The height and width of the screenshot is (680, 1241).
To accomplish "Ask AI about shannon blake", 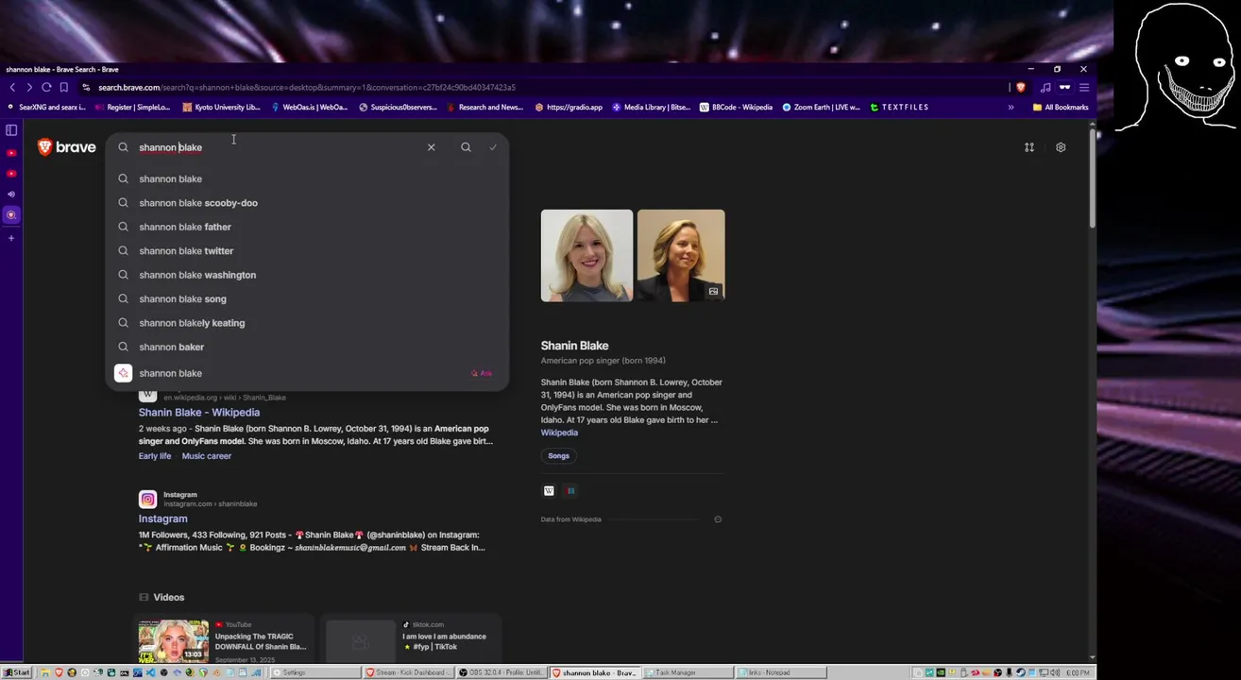I will (307, 373).
